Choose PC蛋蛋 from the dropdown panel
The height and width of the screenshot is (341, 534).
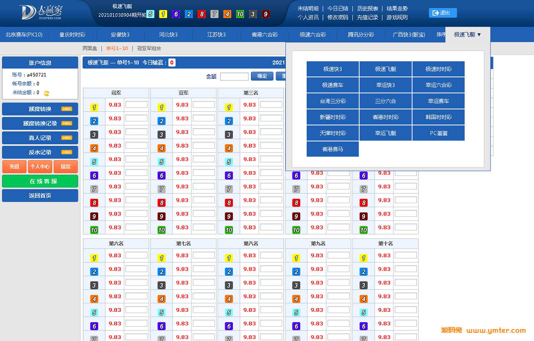(x=439, y=133)
